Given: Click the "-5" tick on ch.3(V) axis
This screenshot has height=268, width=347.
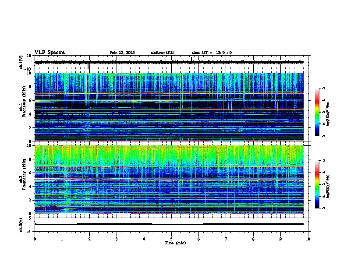Looking at the screenshot, I should 29,232.
